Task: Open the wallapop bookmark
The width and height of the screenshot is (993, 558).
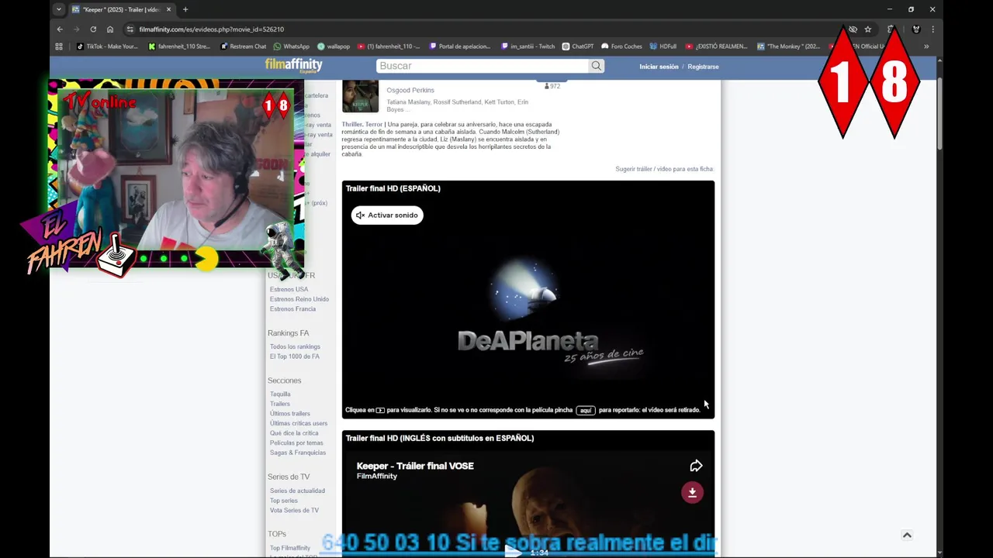Action: click(x=334, y=46)
